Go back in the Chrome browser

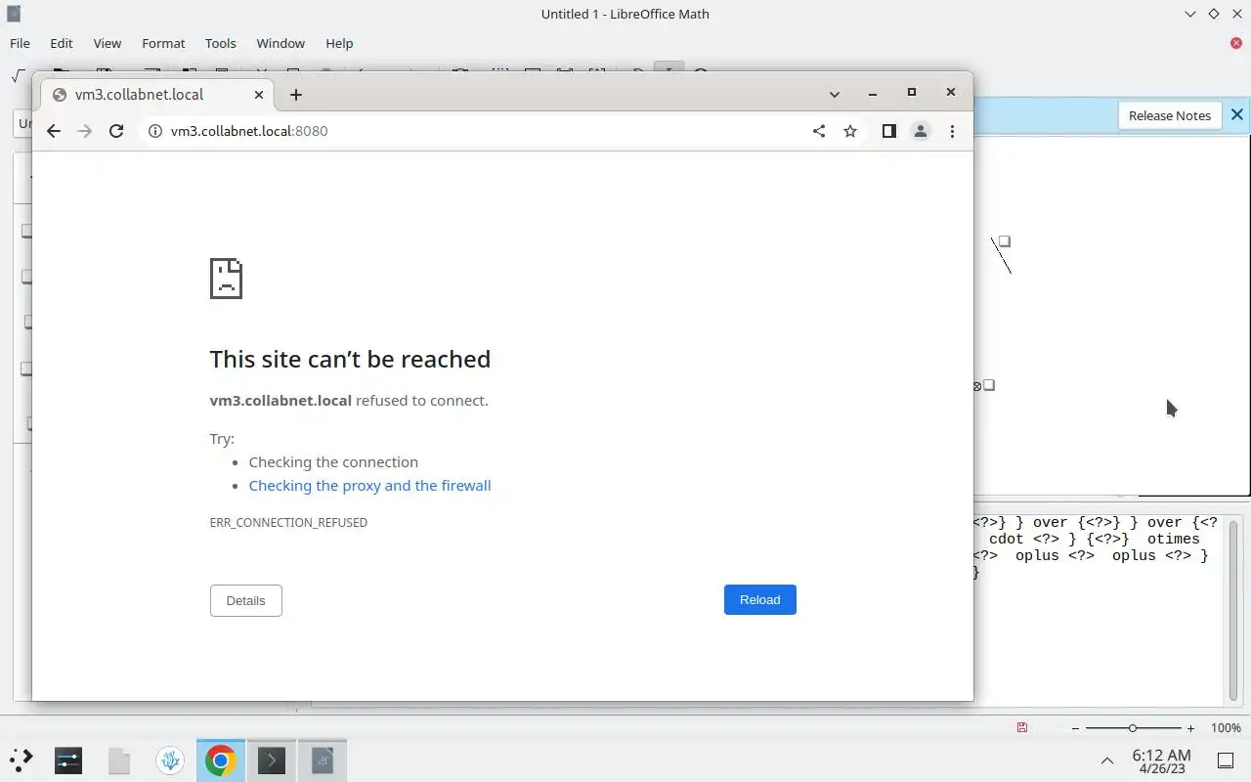(x=54, y=131)
